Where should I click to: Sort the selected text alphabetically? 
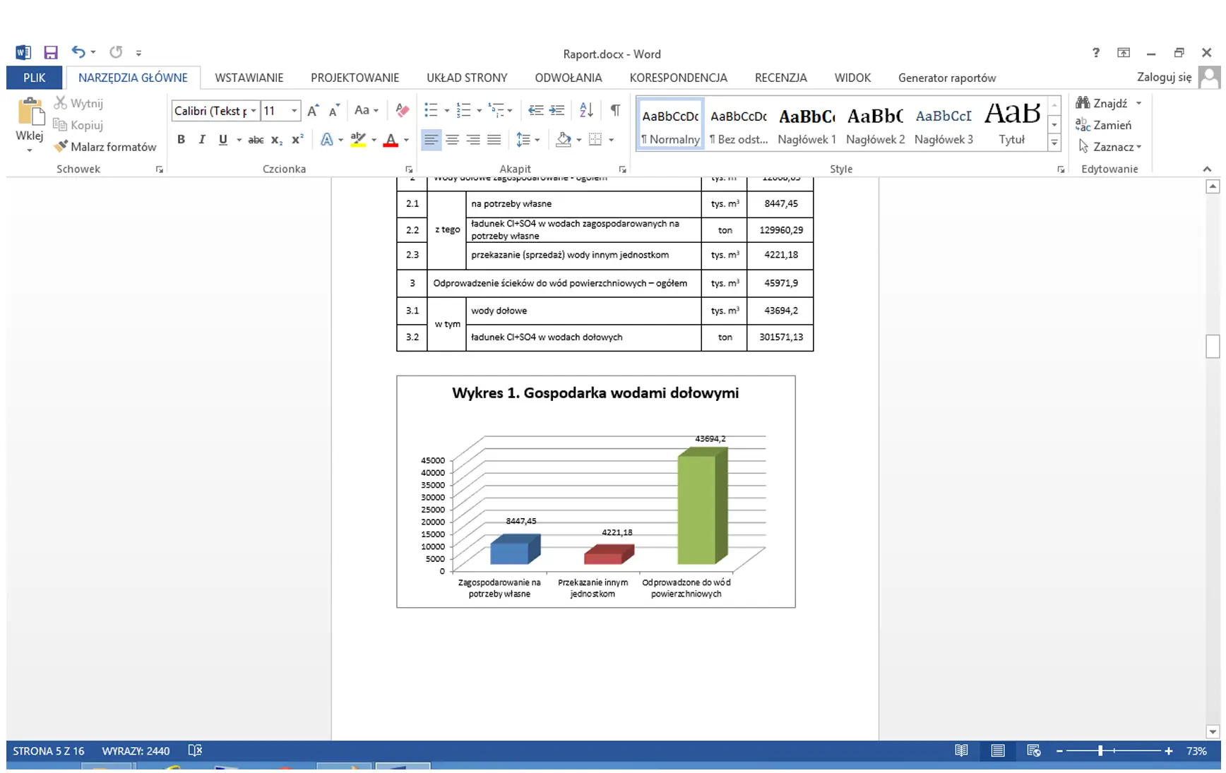point(586,110)
